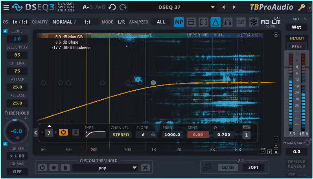313x179 pixels.
Task: Click the brackets range icon
Action: pos(203,22)
